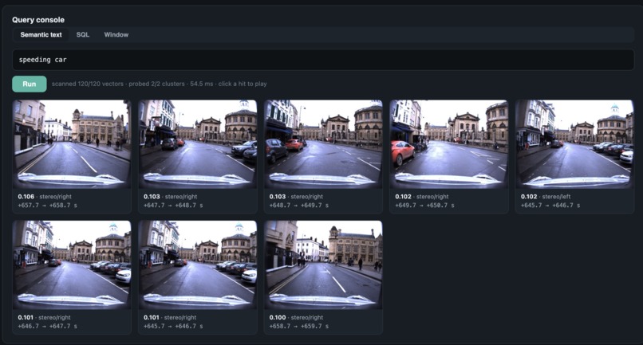Screen dimensions: 643x345
Task: Play the 0.106 hit thumbnail at +657.7s
Action: (72, 144)
